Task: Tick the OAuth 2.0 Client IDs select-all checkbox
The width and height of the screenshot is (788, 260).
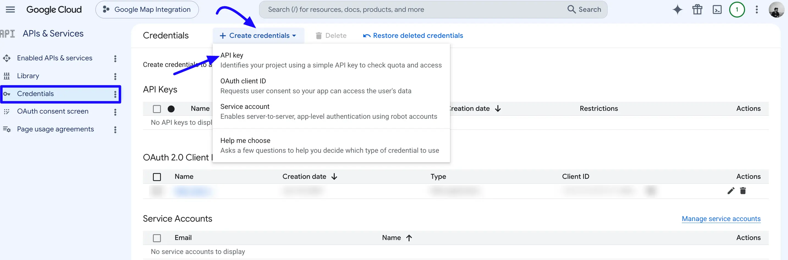Action: 157,177
